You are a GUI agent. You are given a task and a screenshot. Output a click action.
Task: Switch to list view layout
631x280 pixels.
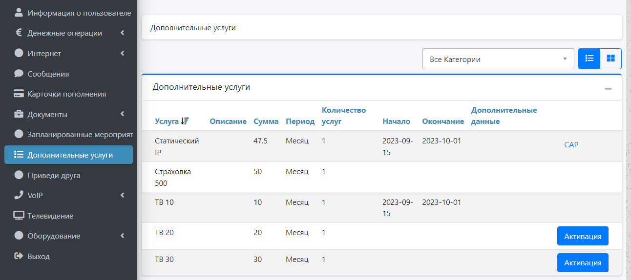tap(589, 59)
